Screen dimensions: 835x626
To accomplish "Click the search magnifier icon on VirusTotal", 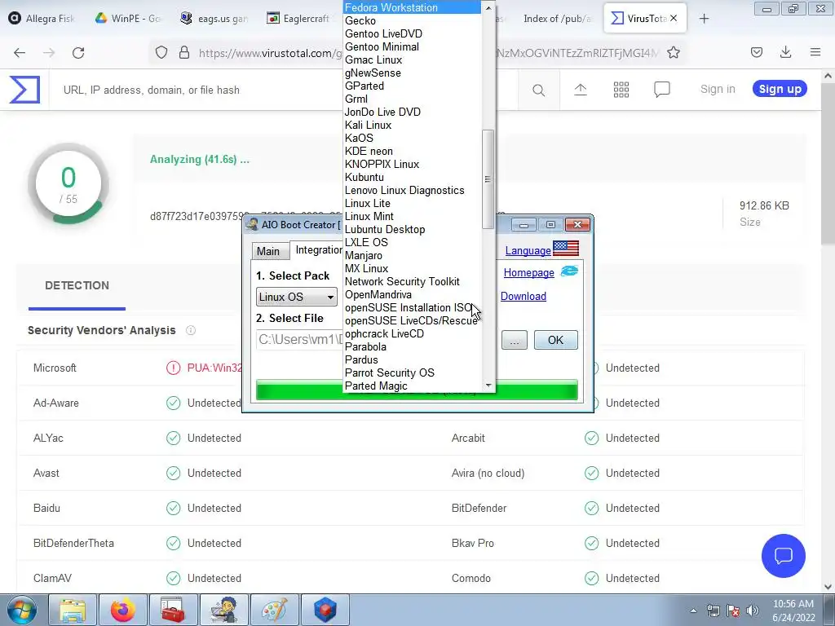I will 538,90.
